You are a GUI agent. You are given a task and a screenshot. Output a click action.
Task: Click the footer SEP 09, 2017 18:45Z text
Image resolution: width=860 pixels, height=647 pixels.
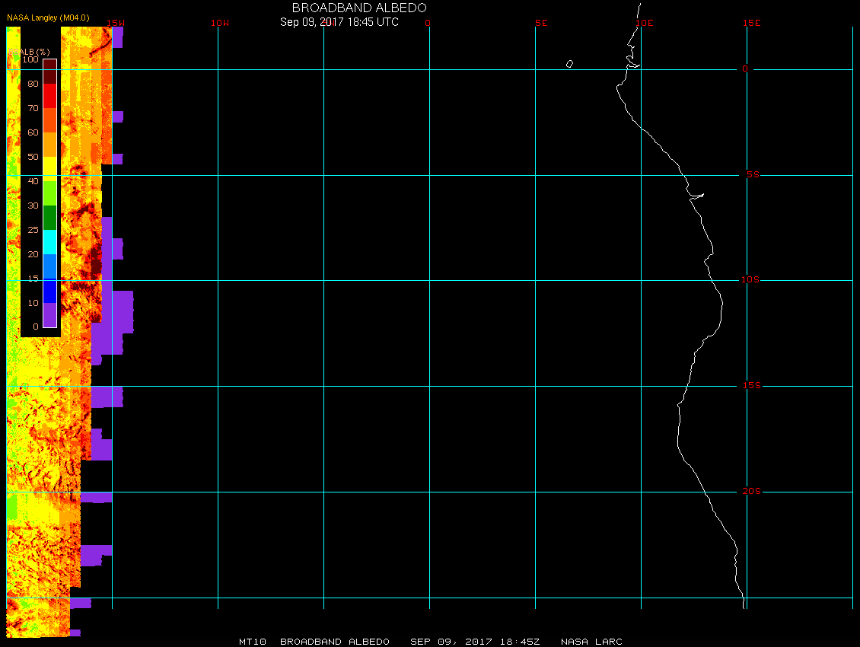pyautogui.click(x=475, y=642)
